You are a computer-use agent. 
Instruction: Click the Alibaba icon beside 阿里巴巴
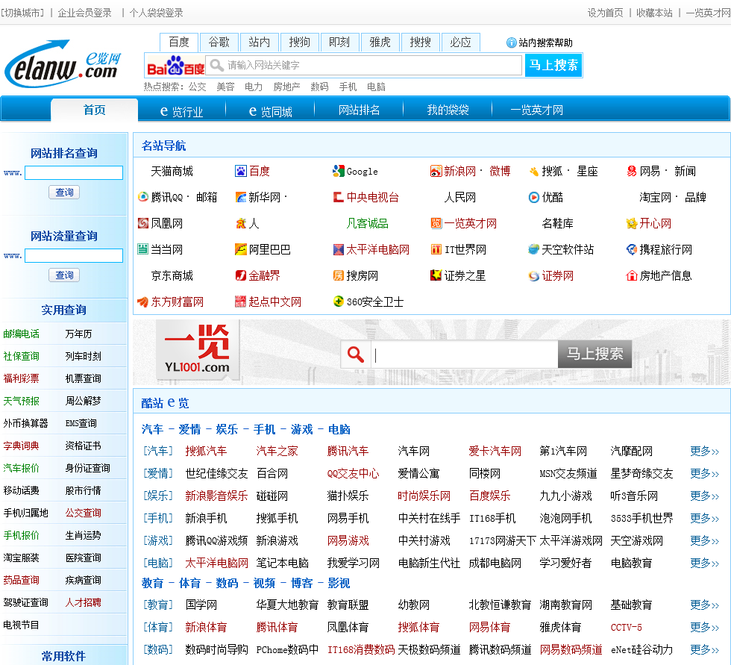coord(240,249)
